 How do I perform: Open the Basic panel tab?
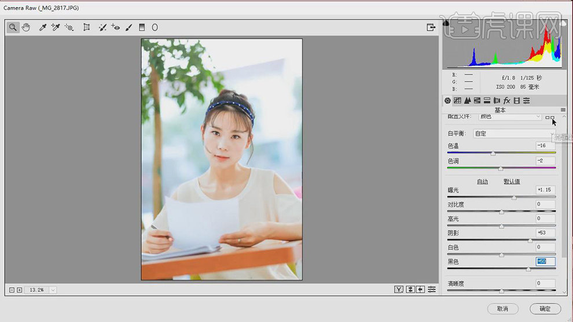tap(447, 101)
